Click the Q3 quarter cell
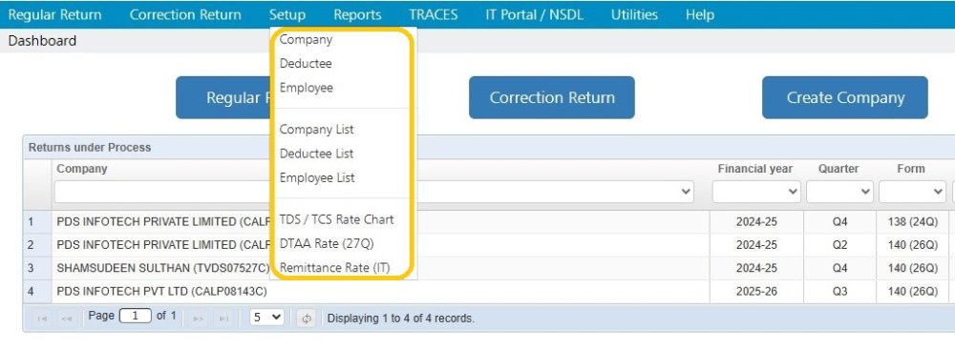The image size is (955, 350). 839,292
